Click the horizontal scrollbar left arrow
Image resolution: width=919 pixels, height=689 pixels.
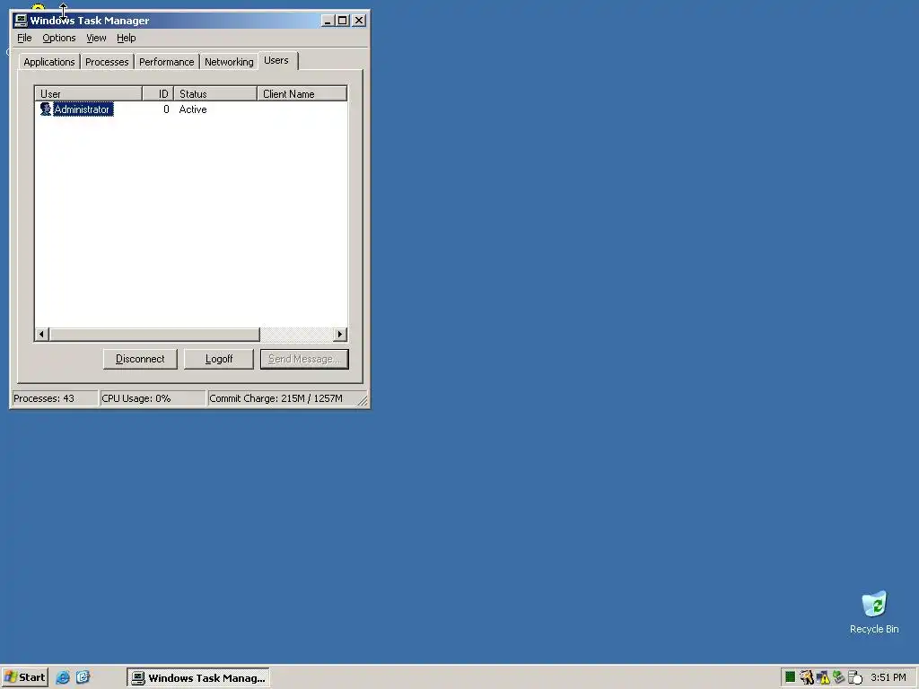click(x=41, y=335)
